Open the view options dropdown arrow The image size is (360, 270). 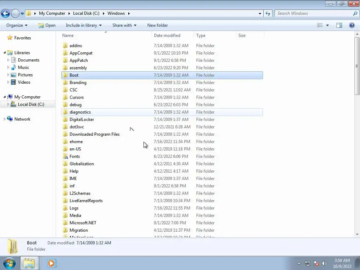coord(327,25)
